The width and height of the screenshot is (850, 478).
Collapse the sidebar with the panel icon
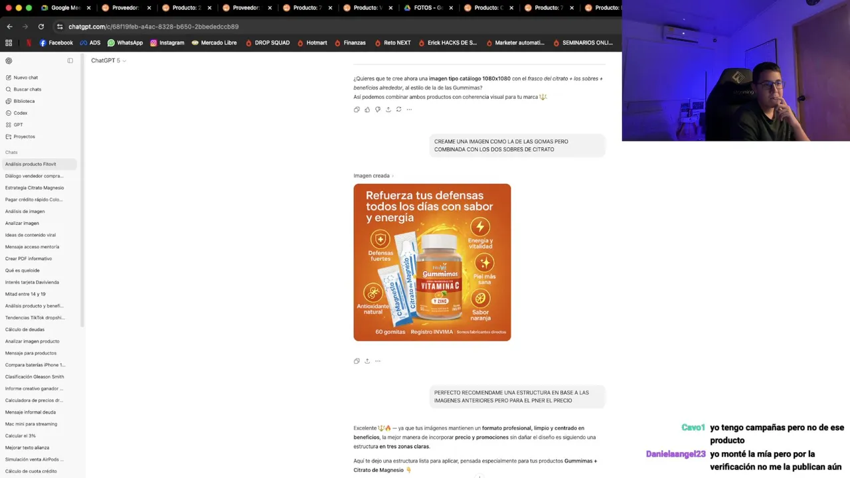point(70,60)
